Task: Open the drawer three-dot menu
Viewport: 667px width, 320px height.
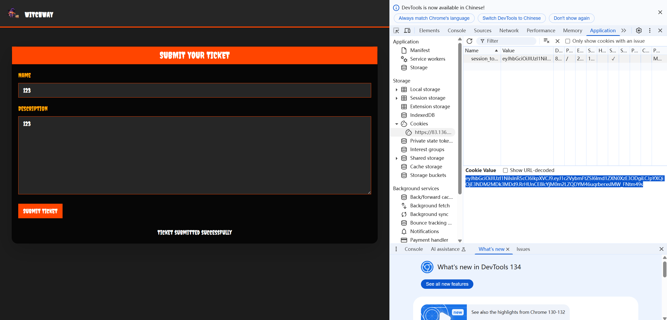Action: pyautogui.click(x=396, y=249)
